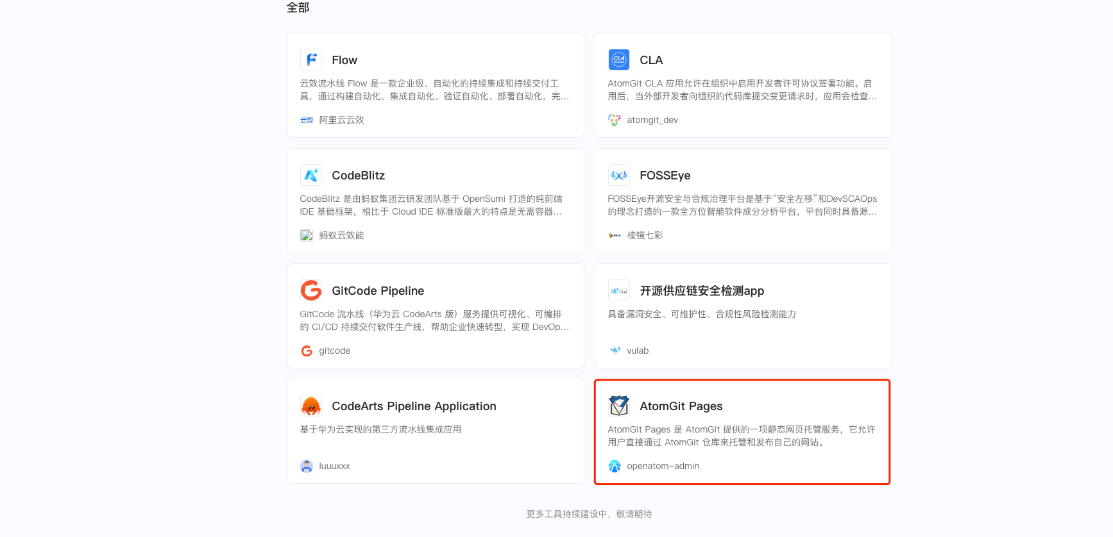This screenshot has width=1113, height=537.
Task: Click the openatom-admin publisher avatar
Action: (615, 466)
